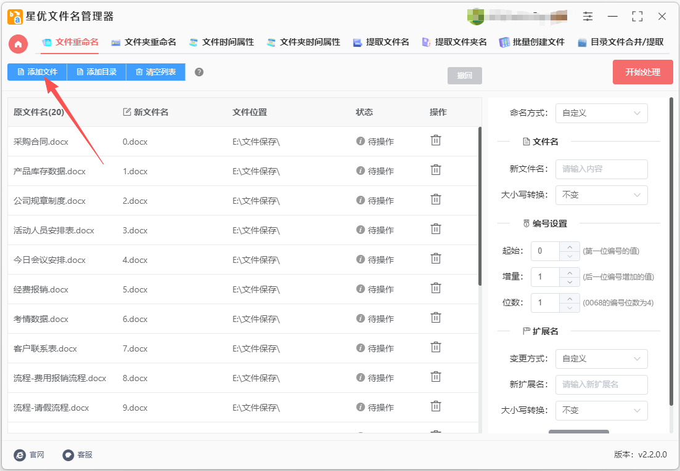Click the 添加目录 button
The height and width of the screenshot is (471, 680).
pyautogui.click(x=96, y=72)
